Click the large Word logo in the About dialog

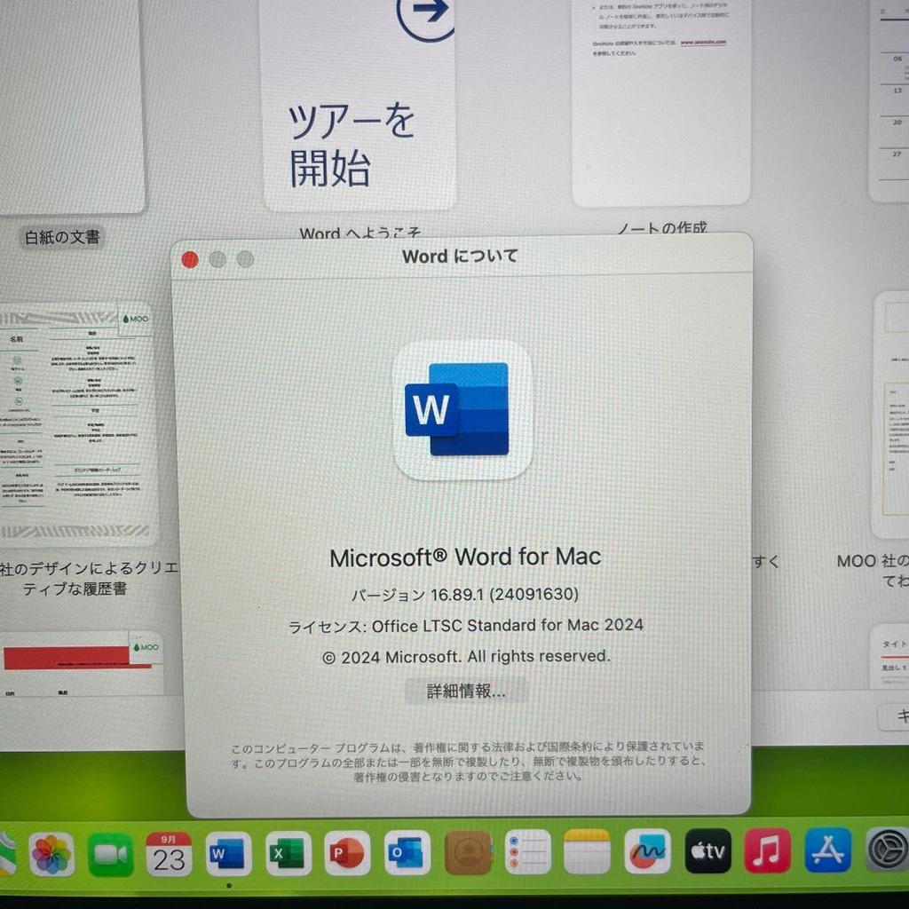462,410
